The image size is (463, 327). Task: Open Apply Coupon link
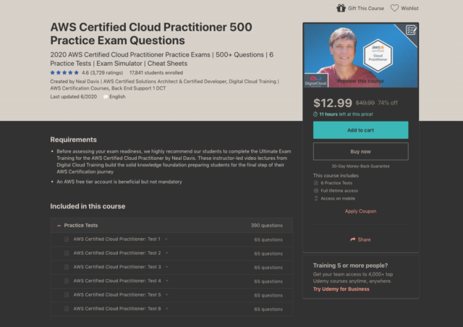[360, 211]
